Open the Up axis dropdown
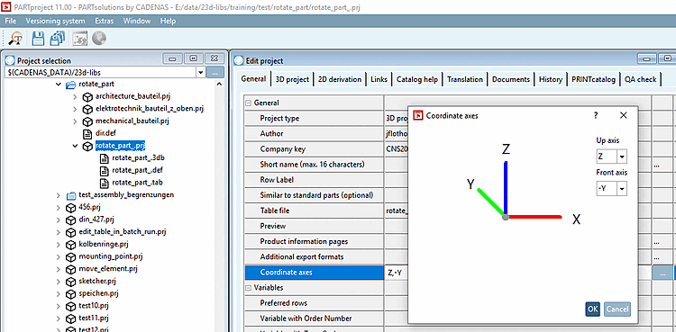 coord(622,157)
